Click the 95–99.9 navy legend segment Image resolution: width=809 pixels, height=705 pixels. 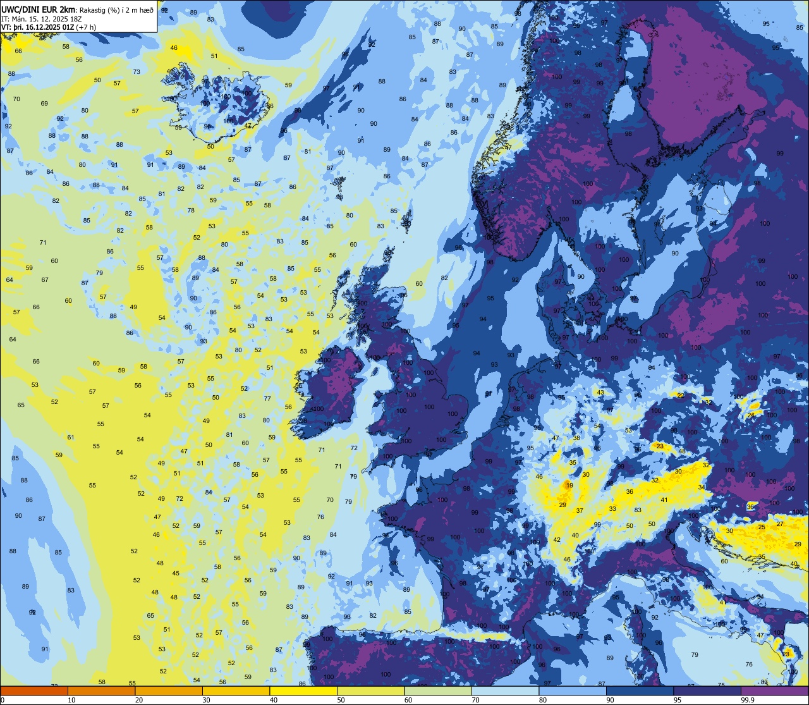(x=707, y=691)
